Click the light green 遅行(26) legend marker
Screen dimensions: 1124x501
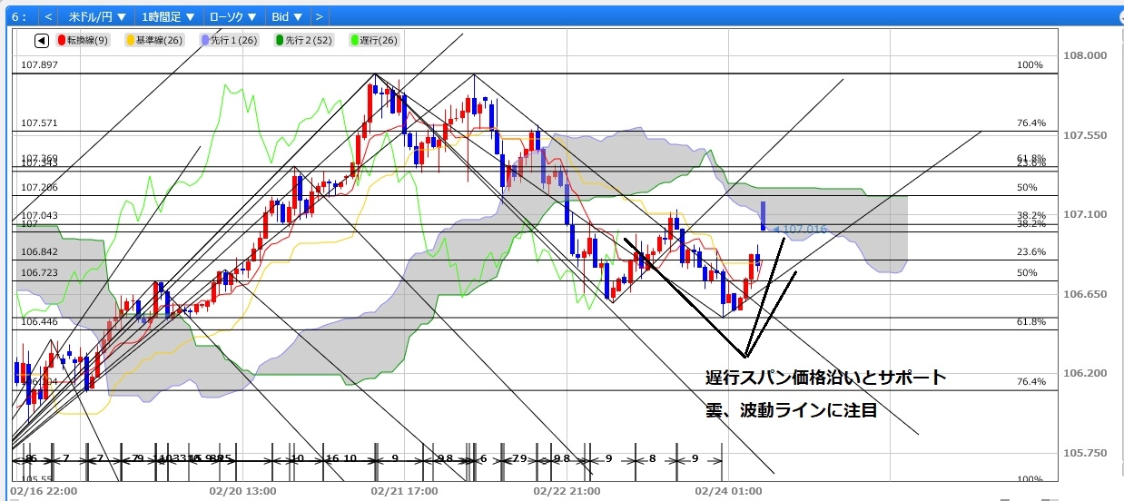[x=353, y=41]
